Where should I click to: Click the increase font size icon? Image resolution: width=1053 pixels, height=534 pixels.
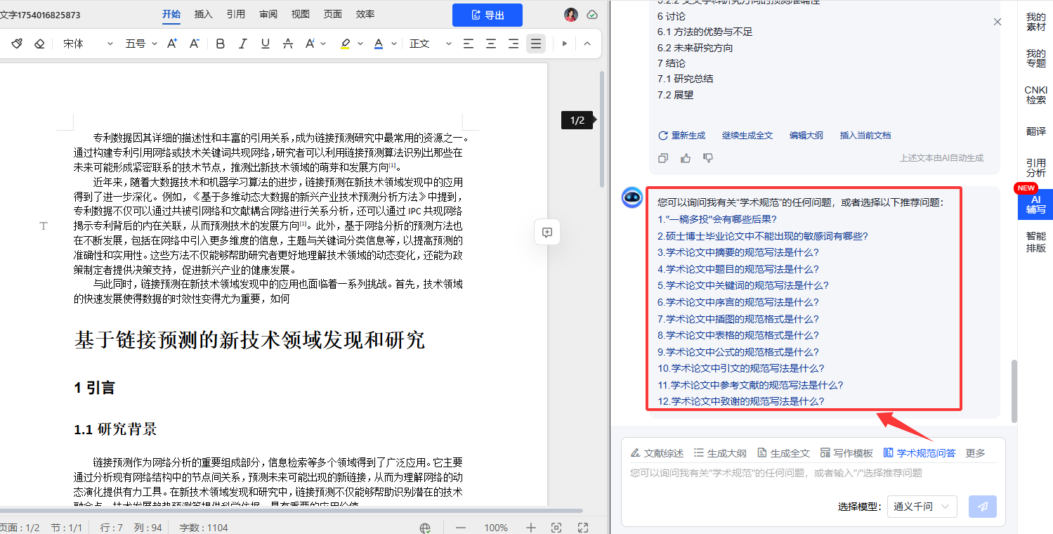pos(171,44)
